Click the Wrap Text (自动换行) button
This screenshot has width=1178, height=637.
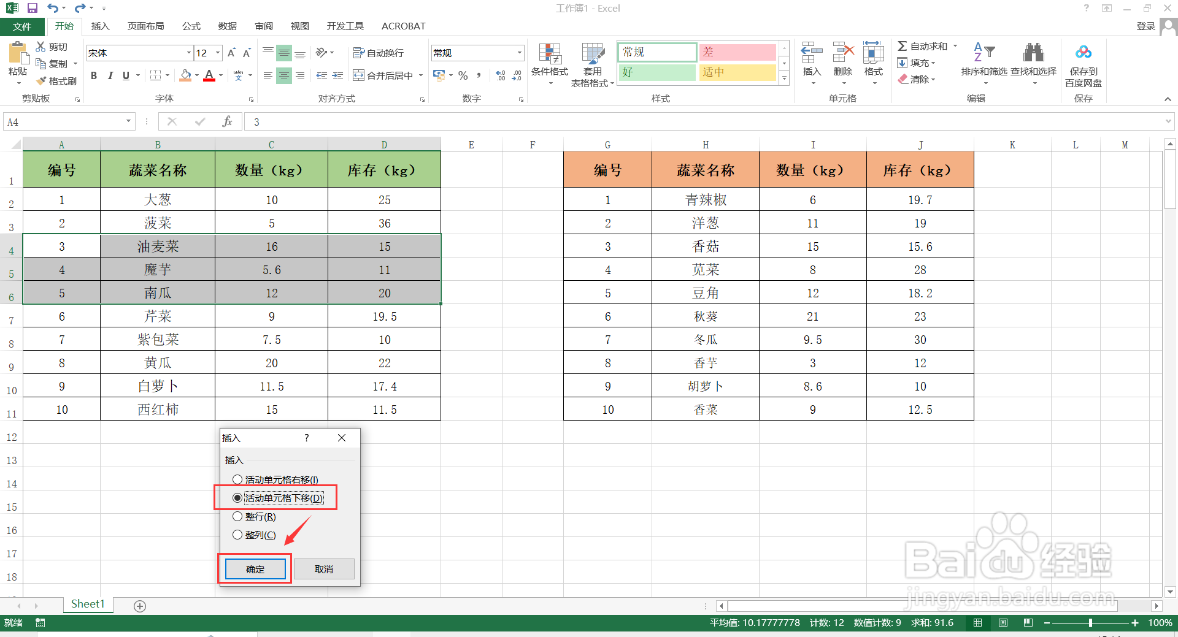(x=378, y=53)
